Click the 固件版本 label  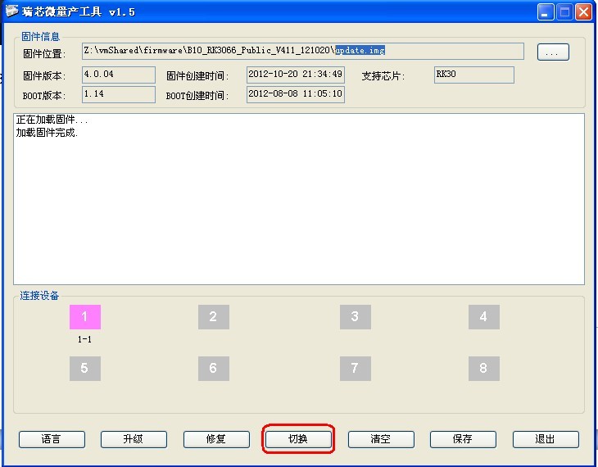44,76
